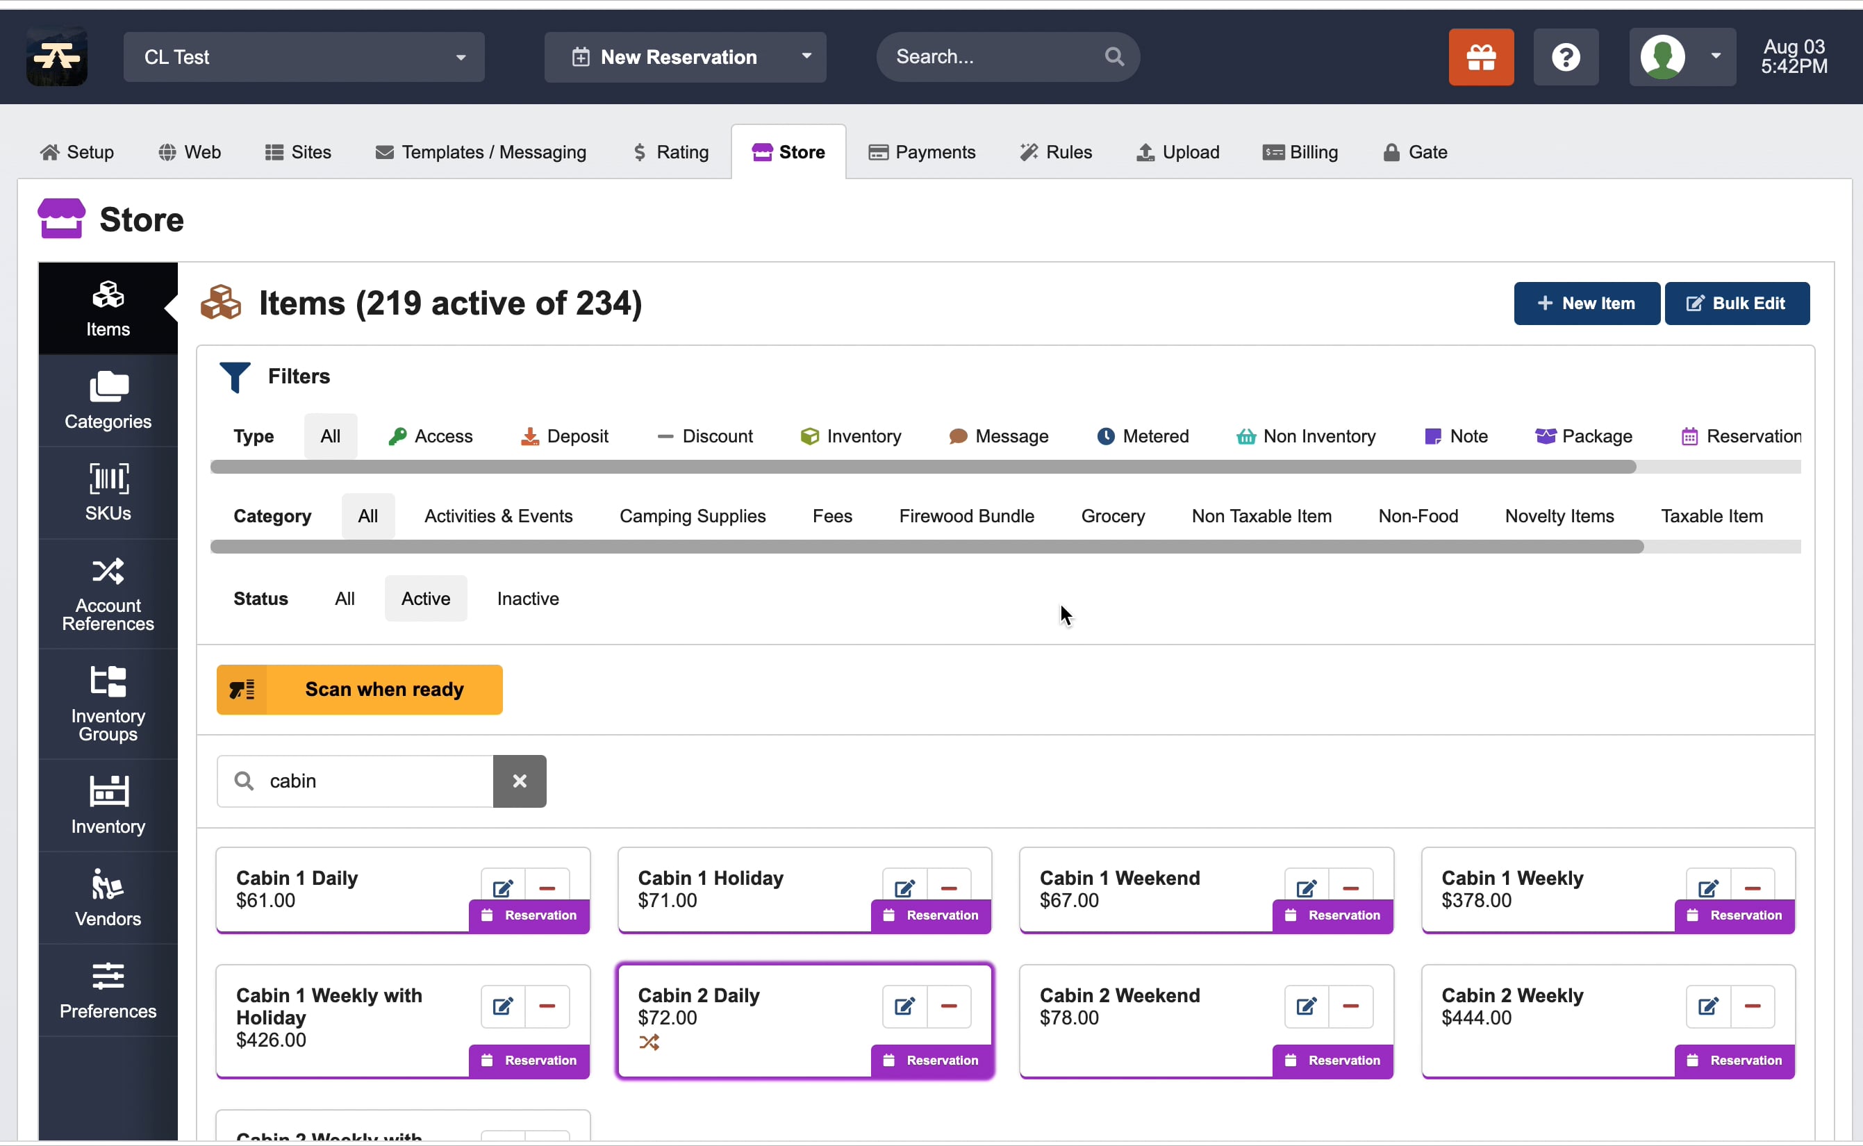Set Status filter to All
The width and height of the screenshot is (1863, 1146).
point(344,599)
